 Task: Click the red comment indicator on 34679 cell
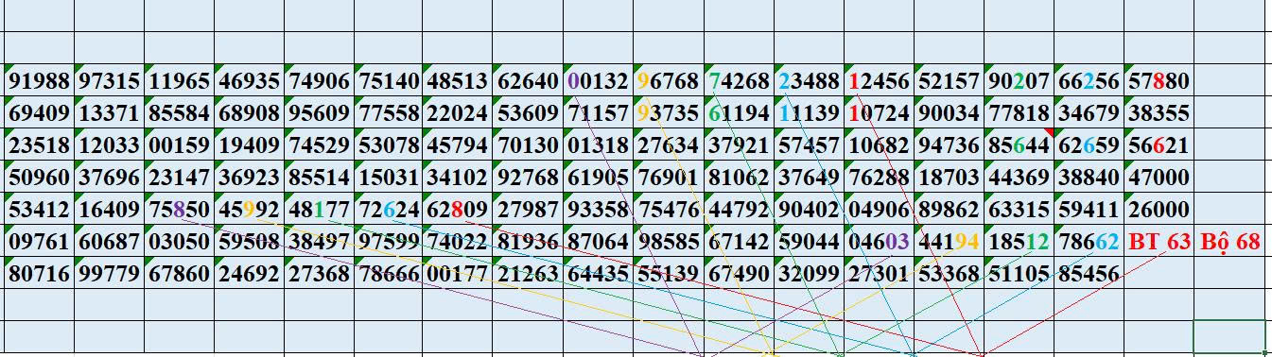coord(1049,131)
